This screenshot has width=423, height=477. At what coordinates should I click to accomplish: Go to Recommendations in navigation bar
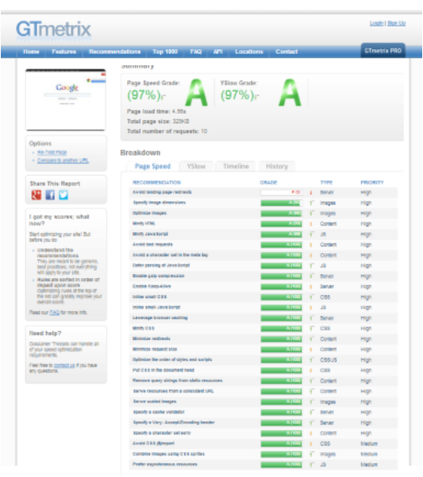(115, 52)
